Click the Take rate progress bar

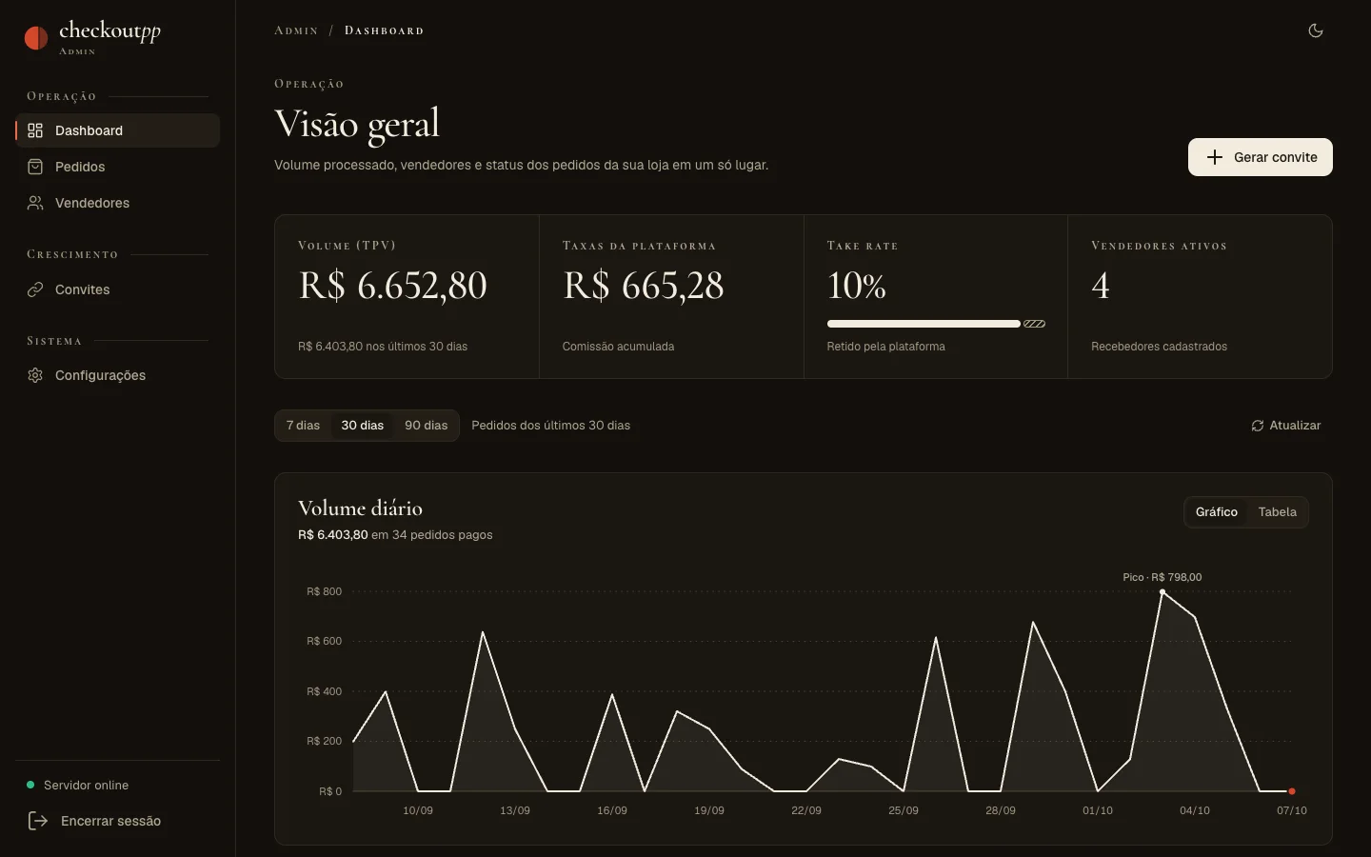[x=937, y=324]
